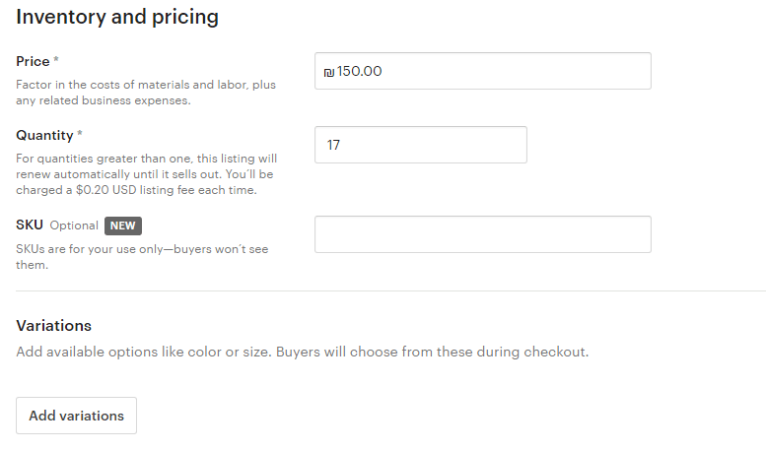
Task: Click the Optional text next to SKU
Action: coord(74,225)
